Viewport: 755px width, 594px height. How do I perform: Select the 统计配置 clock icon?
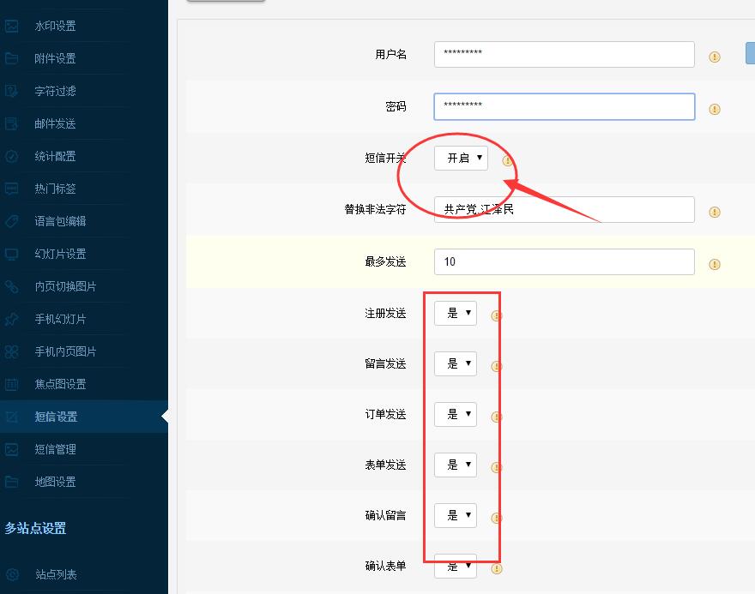click(12, 156)
